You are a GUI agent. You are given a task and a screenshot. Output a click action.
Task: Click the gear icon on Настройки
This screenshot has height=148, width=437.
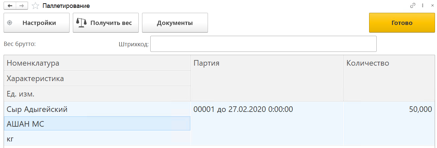(x=10, y=23)
